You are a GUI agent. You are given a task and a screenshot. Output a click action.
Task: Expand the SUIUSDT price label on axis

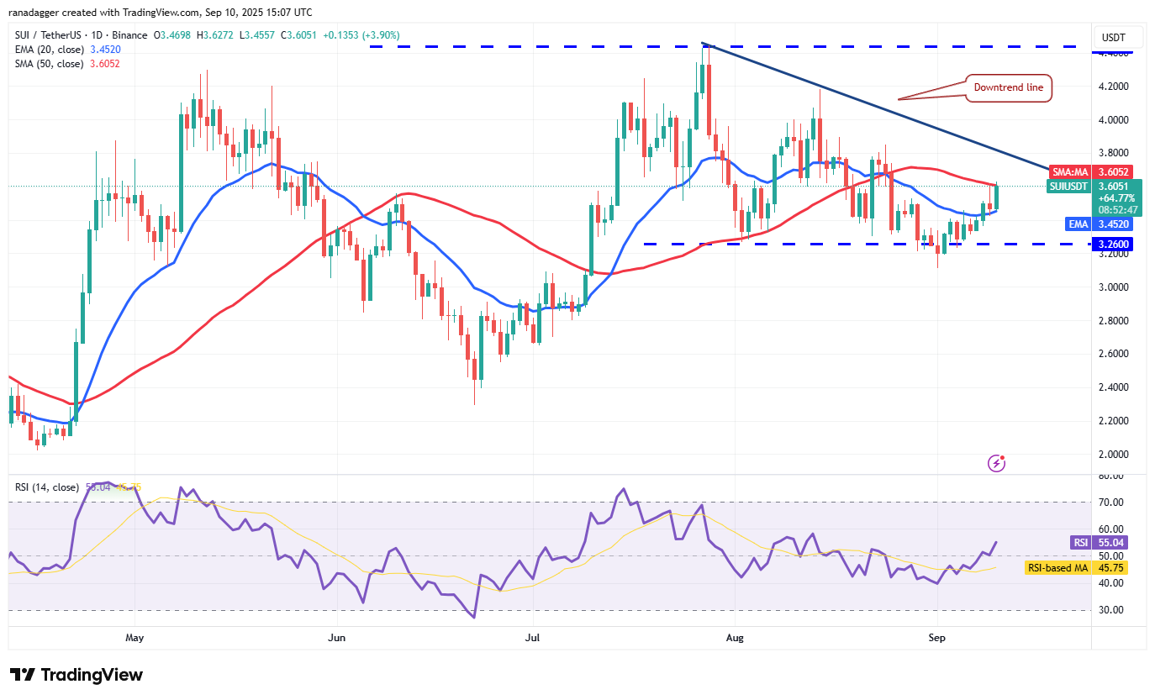coord(1068,187)
